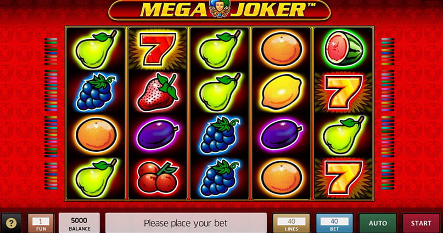Toggle the AUTO spin mode

tap(378, 223)
